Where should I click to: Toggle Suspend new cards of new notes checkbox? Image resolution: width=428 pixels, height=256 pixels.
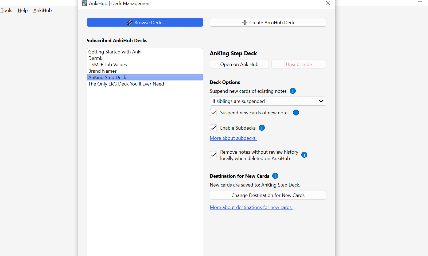click(x=213, y=113)
